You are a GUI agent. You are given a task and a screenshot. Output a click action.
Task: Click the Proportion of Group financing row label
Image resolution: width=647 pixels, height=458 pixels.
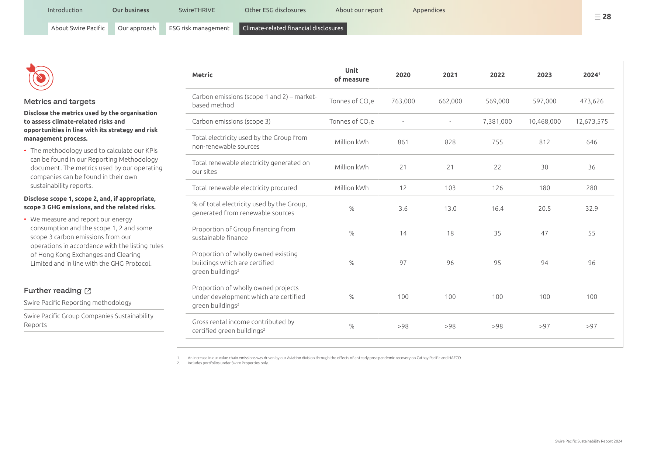[243, 233]
